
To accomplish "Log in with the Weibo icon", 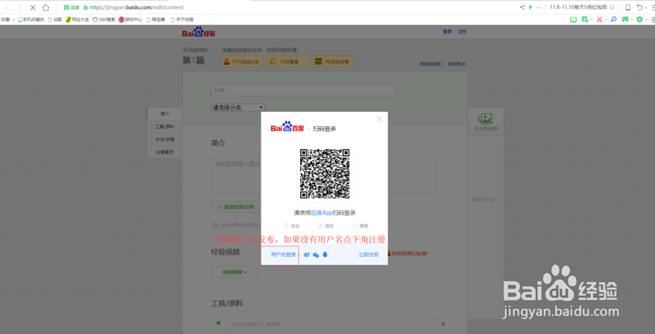I will point(307,255).
